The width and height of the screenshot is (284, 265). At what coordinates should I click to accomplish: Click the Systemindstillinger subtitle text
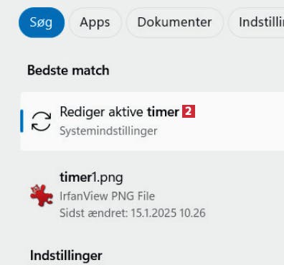pos(108,131)
